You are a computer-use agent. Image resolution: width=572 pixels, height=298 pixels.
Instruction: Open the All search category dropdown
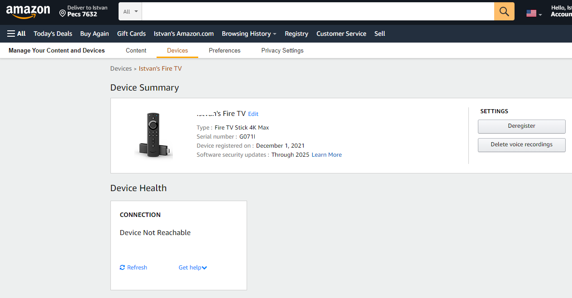pos(130,11)
